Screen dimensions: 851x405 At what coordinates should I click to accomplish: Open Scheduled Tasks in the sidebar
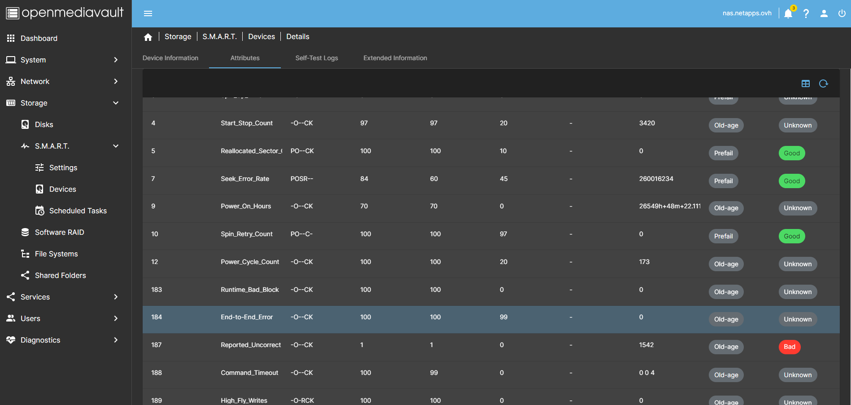pyautogui.click(x=78, y=211)
